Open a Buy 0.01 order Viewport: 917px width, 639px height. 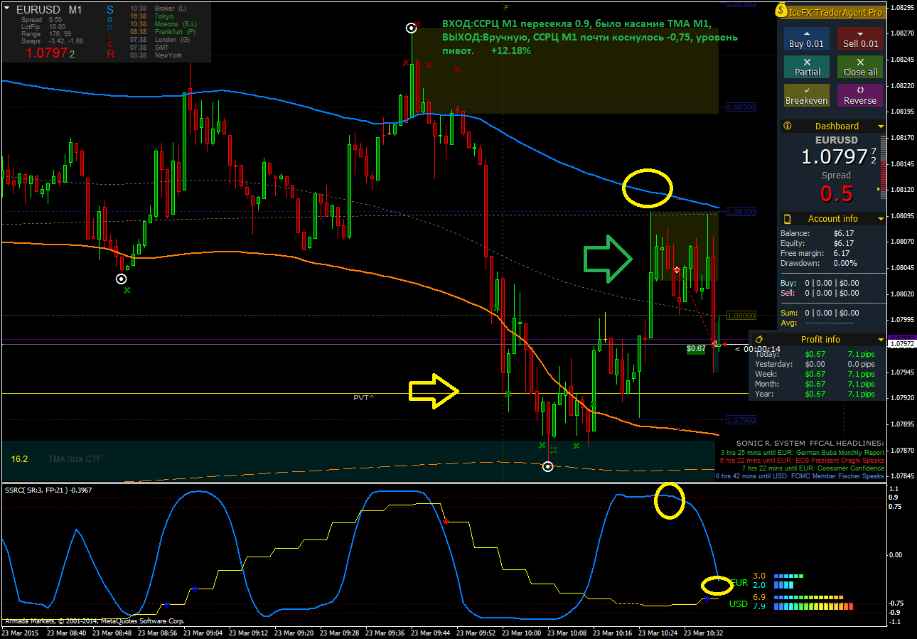click(x=806, y=38)
